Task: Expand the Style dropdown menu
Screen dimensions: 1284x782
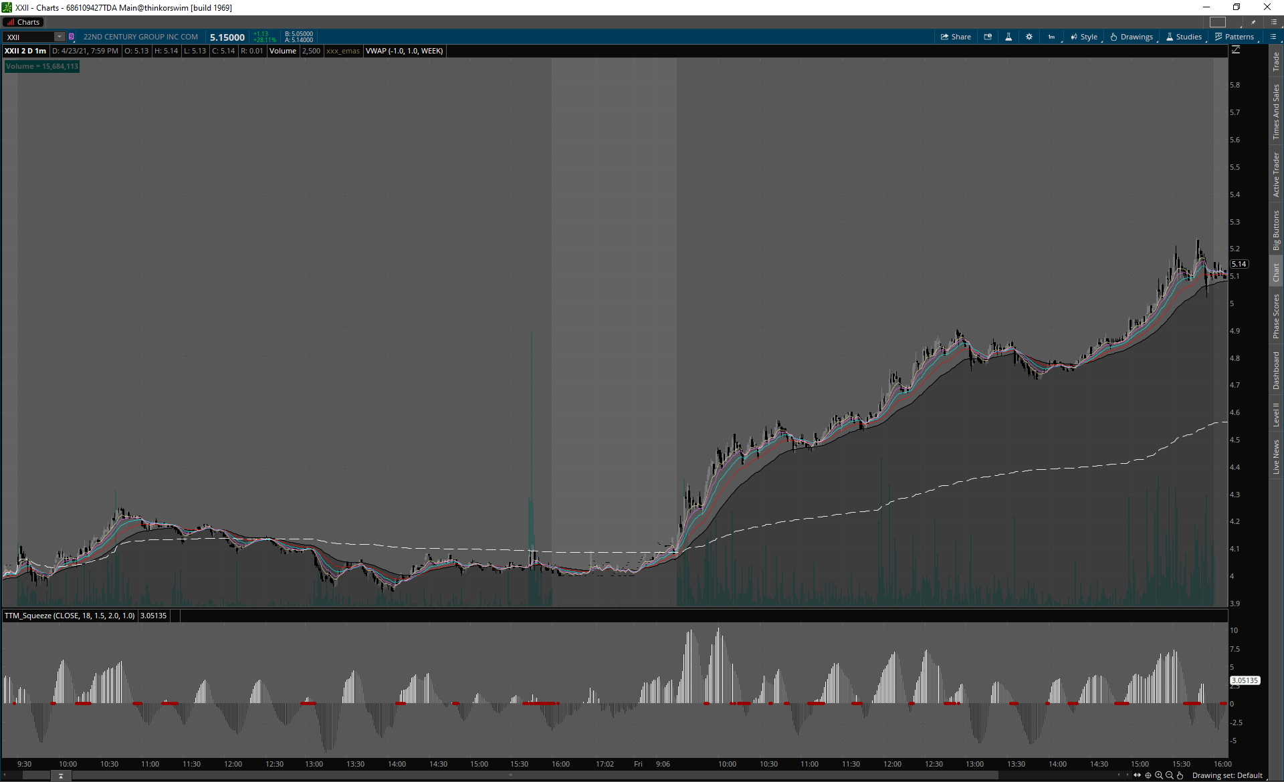Action: coord(1084,37)
